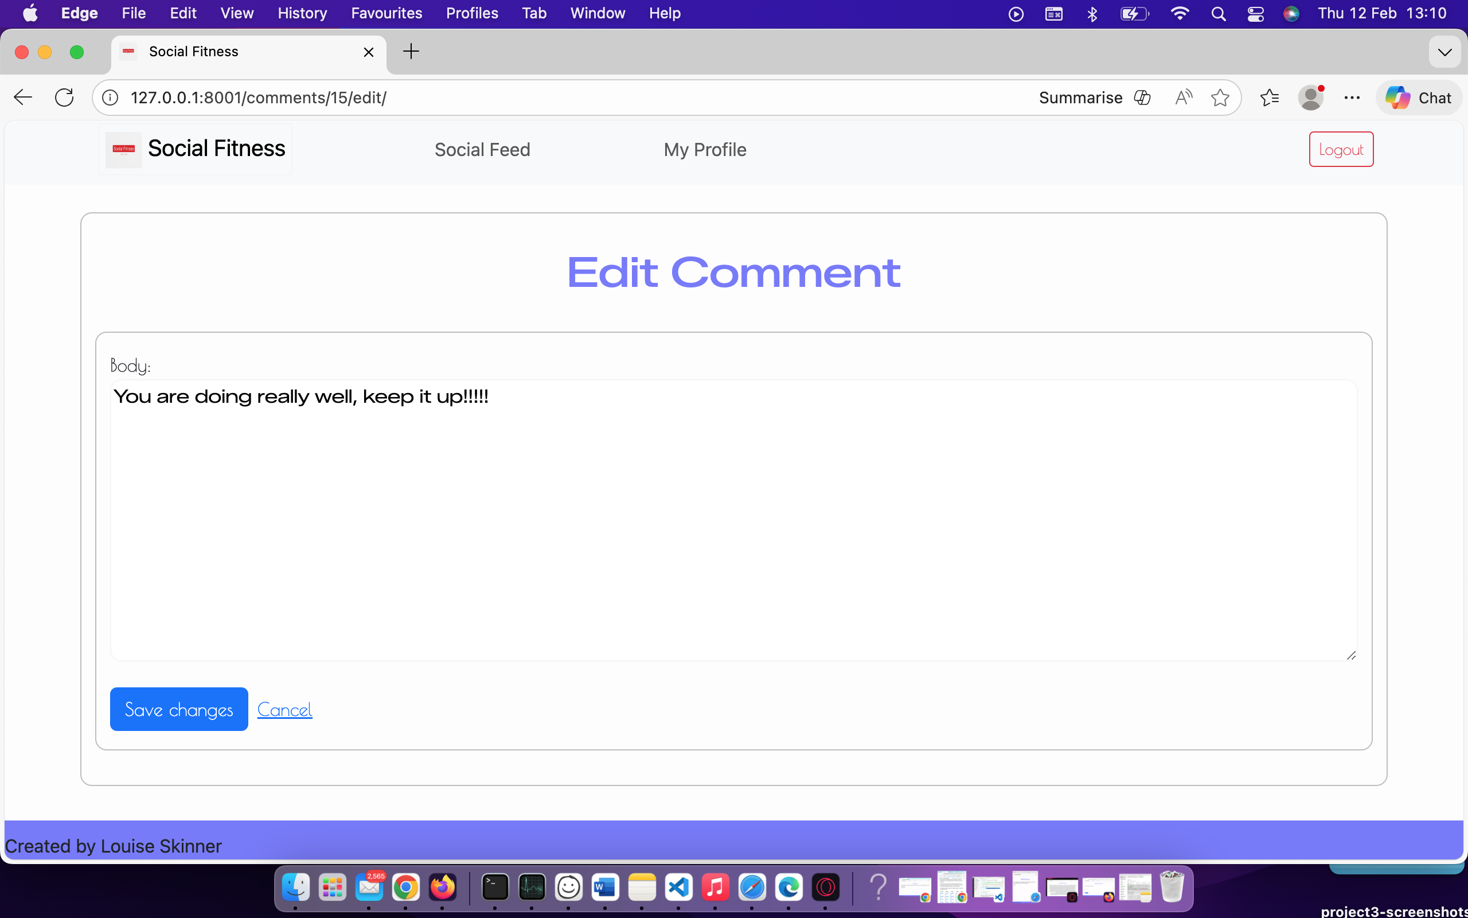
Task: Reload the current page
Action: coord(64,97)
